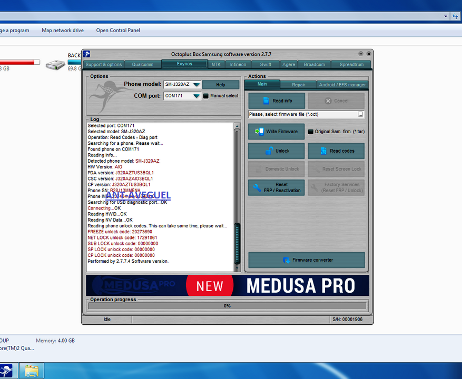This screenshot has width=462, height=379.
Task: Click the Factory Services button
Action: [336, 187]
